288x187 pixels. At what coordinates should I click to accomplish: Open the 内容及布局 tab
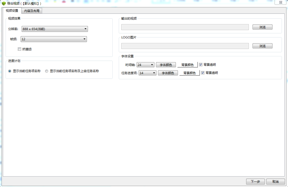coord(32,11)
